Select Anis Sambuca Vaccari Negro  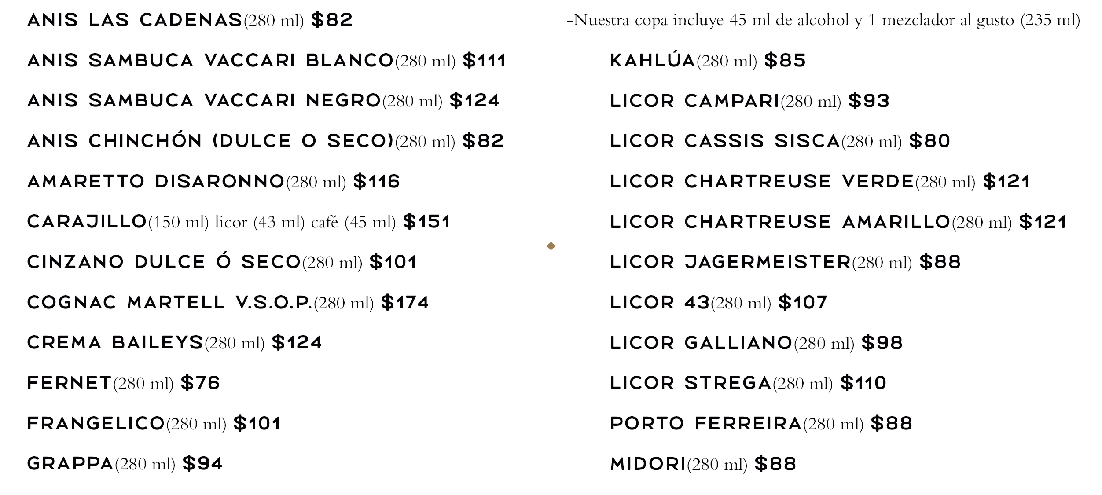point(263,101)
